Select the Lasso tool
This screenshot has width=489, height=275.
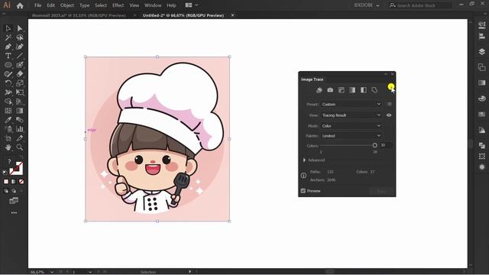pos(20,37)
